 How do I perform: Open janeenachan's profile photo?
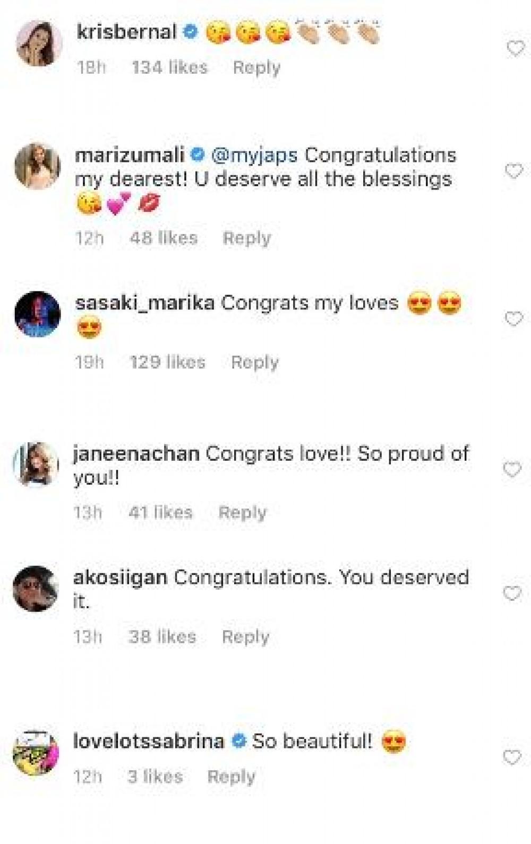[x=36, y=463]
